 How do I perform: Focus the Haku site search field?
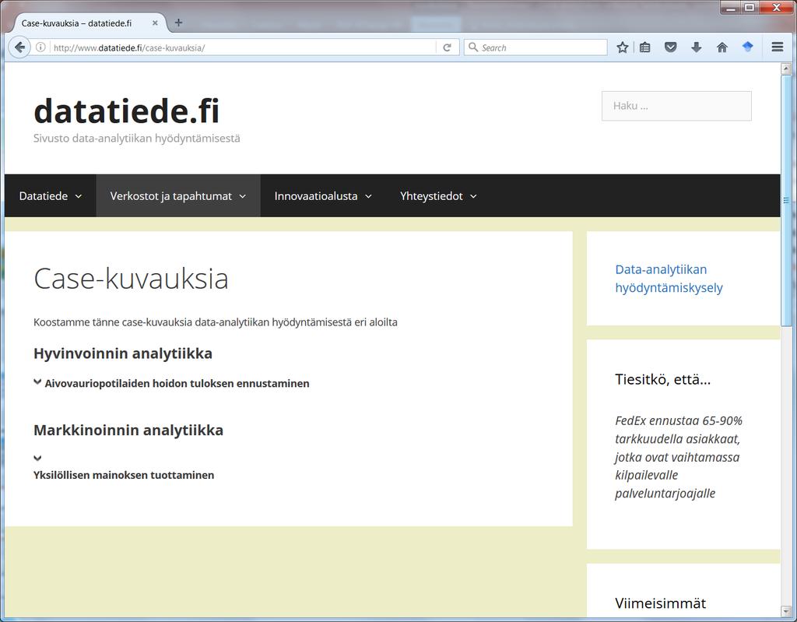pos(676,106)
